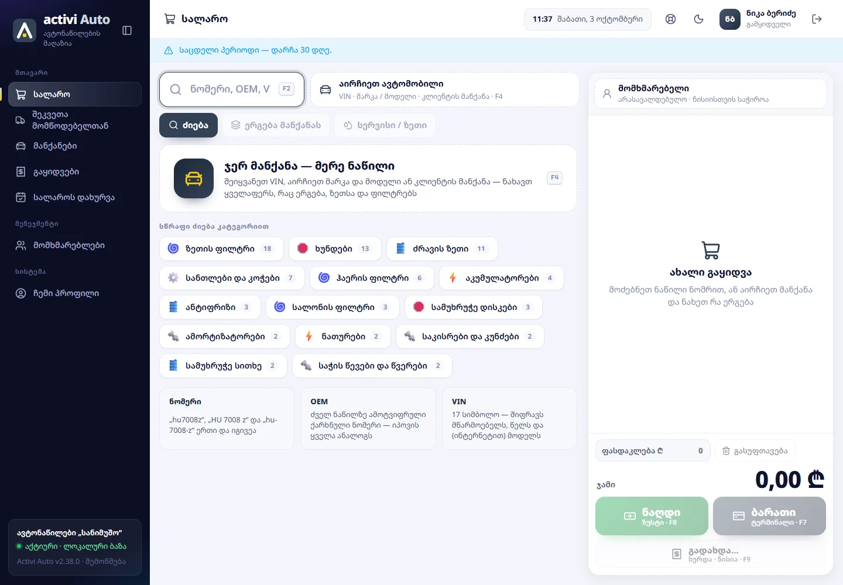
Task: Click the ფასდაკლება discount field
Action: tap(653, 450)
